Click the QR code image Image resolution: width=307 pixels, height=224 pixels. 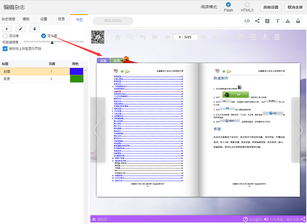[x=98, y=37]
